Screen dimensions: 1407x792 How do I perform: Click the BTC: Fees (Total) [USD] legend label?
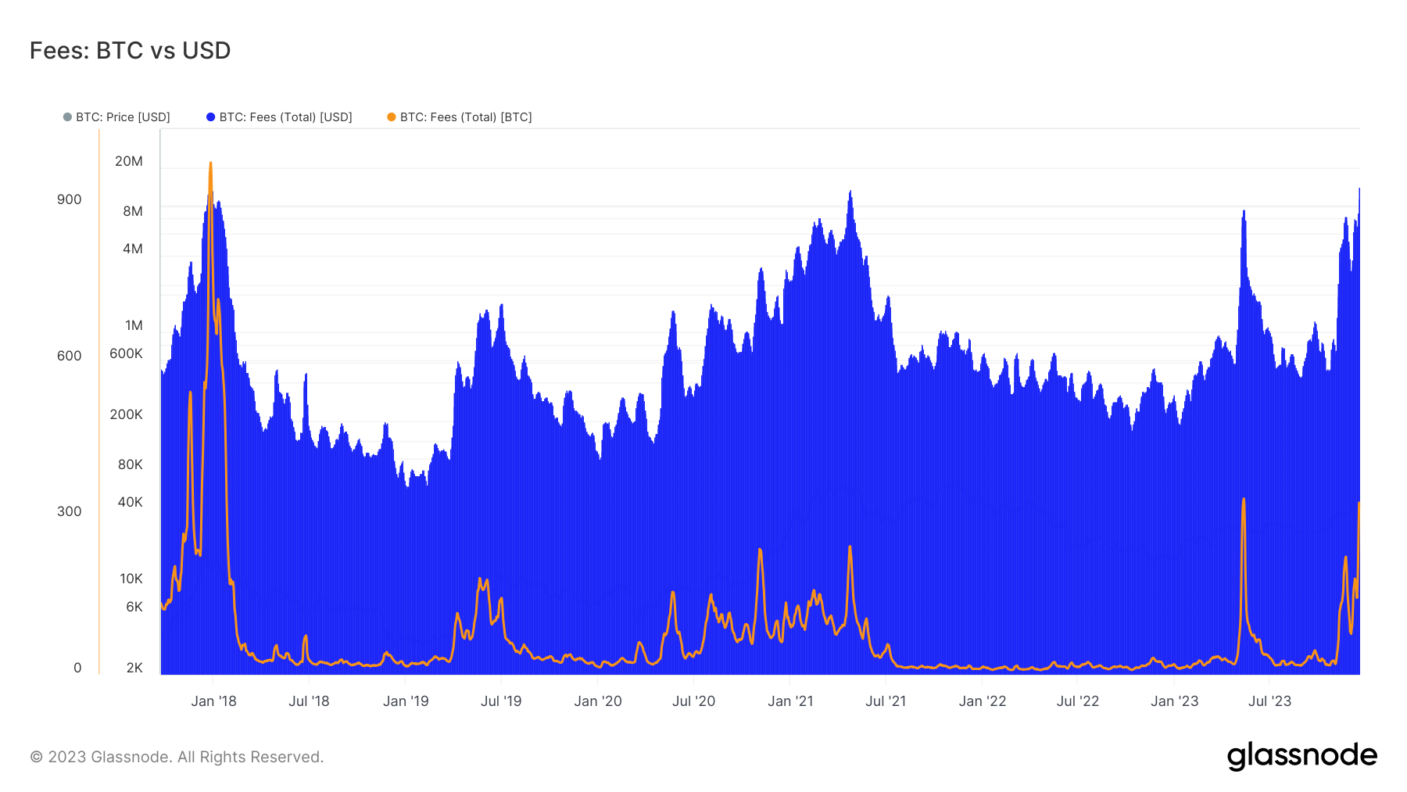(x=285, y=116)
